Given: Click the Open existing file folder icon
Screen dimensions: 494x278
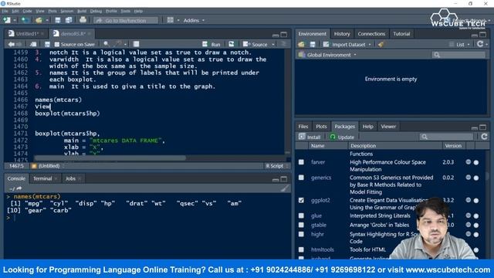Looking at the screenshot, I should tap(39, 20).
